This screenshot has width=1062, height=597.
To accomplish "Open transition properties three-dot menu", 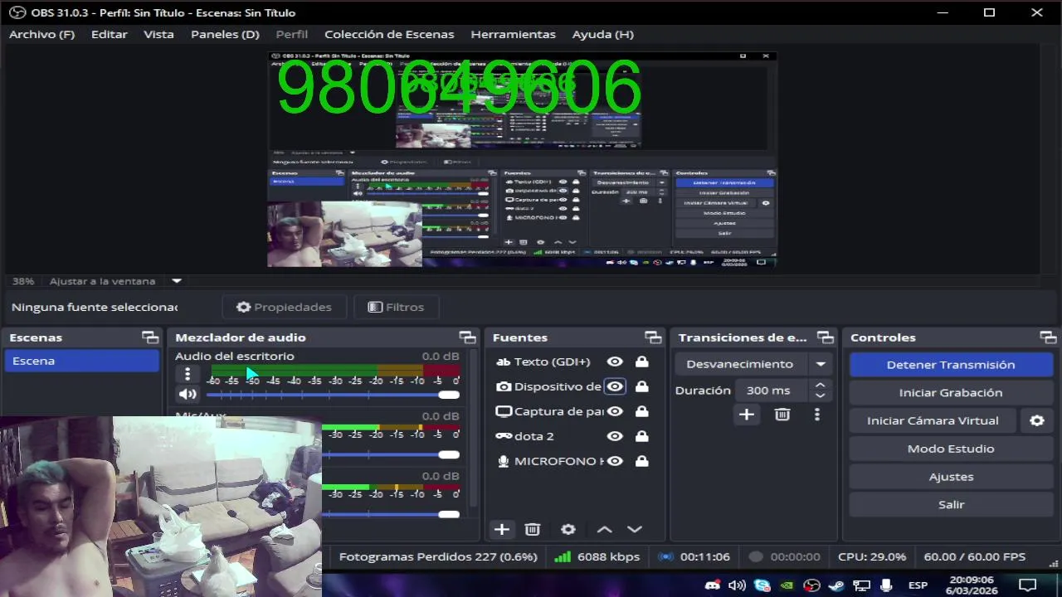I will pyautogui.click(x=817, y=415).
